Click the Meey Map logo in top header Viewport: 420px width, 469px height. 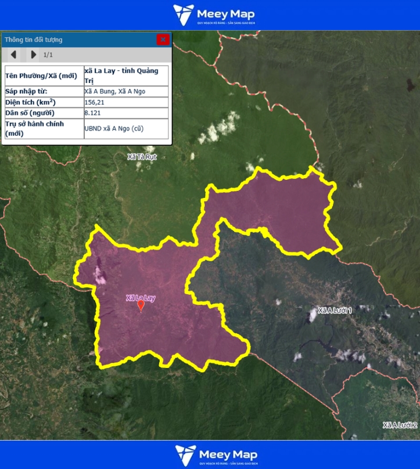(x=214, y=15)
